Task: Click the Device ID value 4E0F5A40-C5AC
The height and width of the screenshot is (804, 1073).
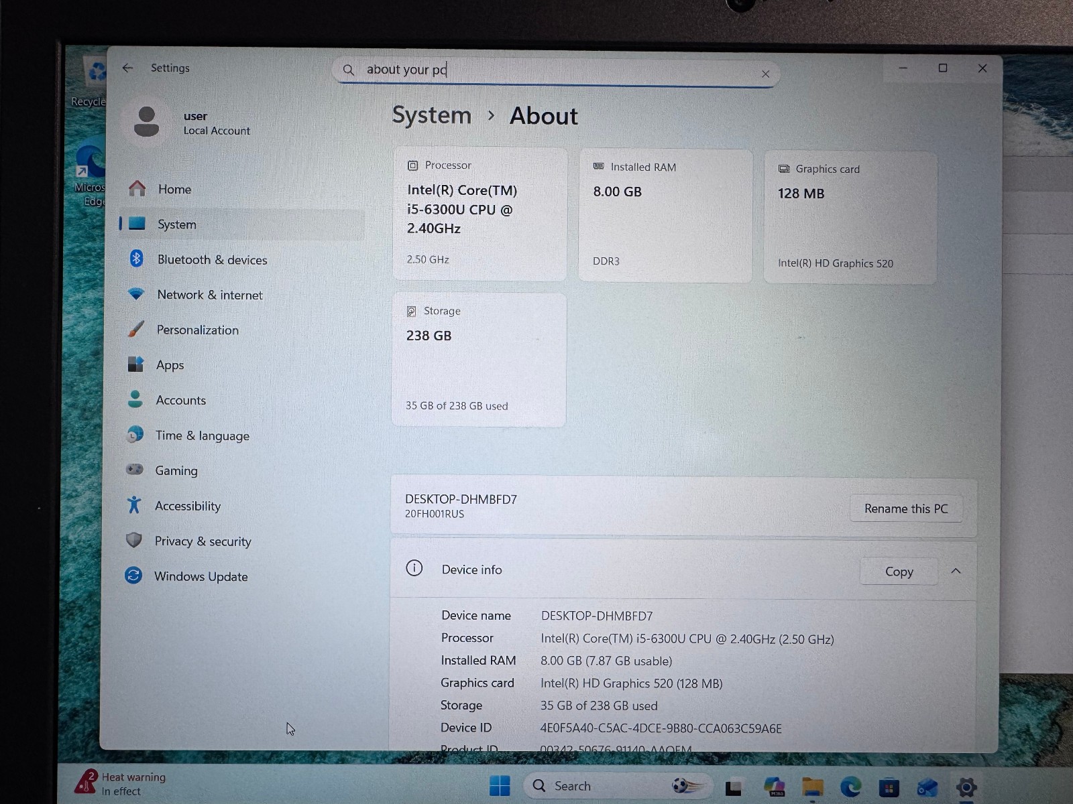Action: 661,728
